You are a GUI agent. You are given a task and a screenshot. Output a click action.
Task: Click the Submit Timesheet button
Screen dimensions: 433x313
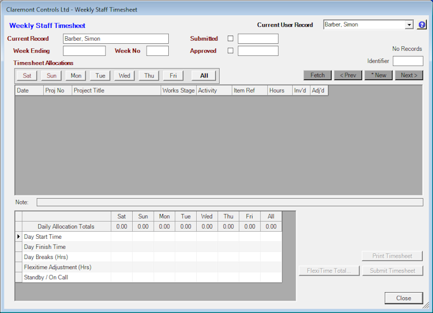pos(392,270)
